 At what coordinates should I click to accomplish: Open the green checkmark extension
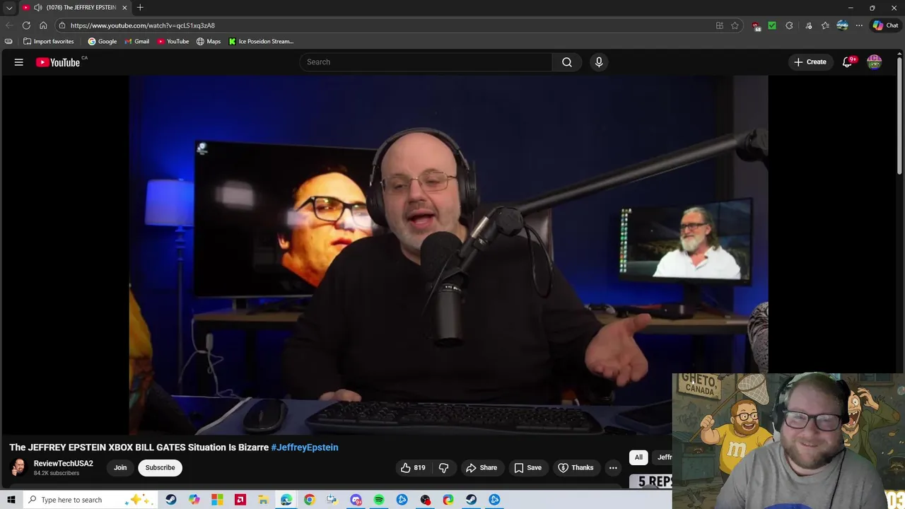click(772, 25)
